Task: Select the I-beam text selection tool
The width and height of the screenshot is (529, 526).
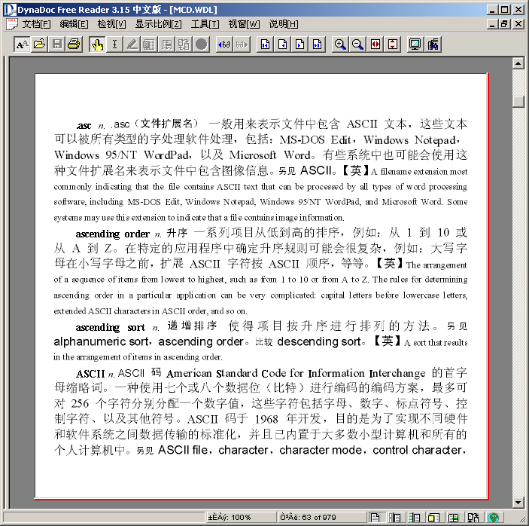Action: [x=114, y=44]
